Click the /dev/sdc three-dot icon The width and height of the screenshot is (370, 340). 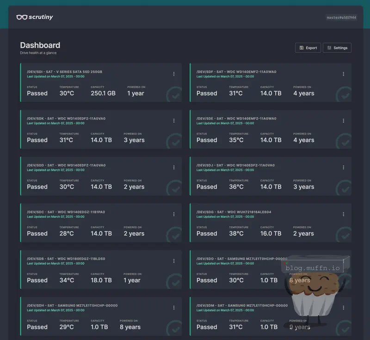174,214
